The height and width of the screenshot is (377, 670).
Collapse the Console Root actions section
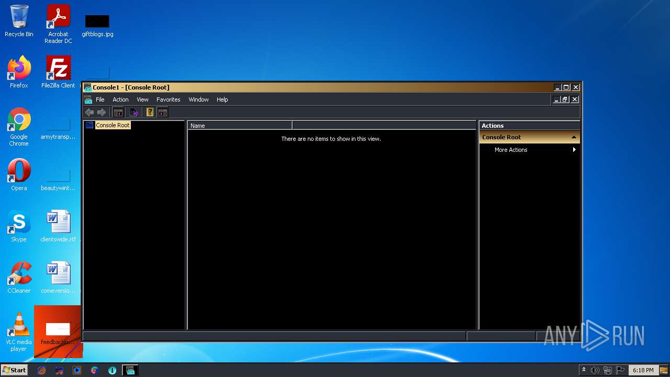(574, 137)
